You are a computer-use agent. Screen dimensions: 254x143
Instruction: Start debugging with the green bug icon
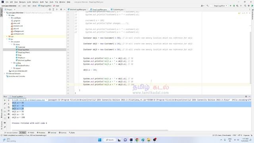point(234,6)
